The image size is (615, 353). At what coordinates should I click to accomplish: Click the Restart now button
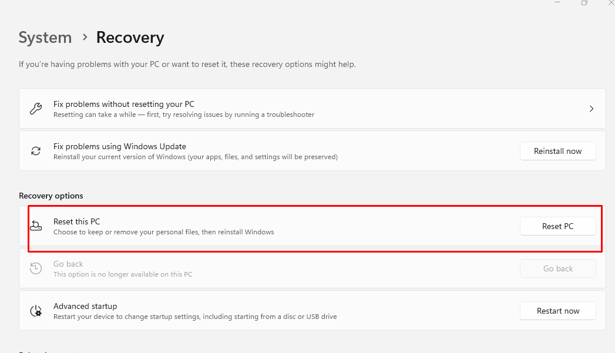[x=557, y=311]
